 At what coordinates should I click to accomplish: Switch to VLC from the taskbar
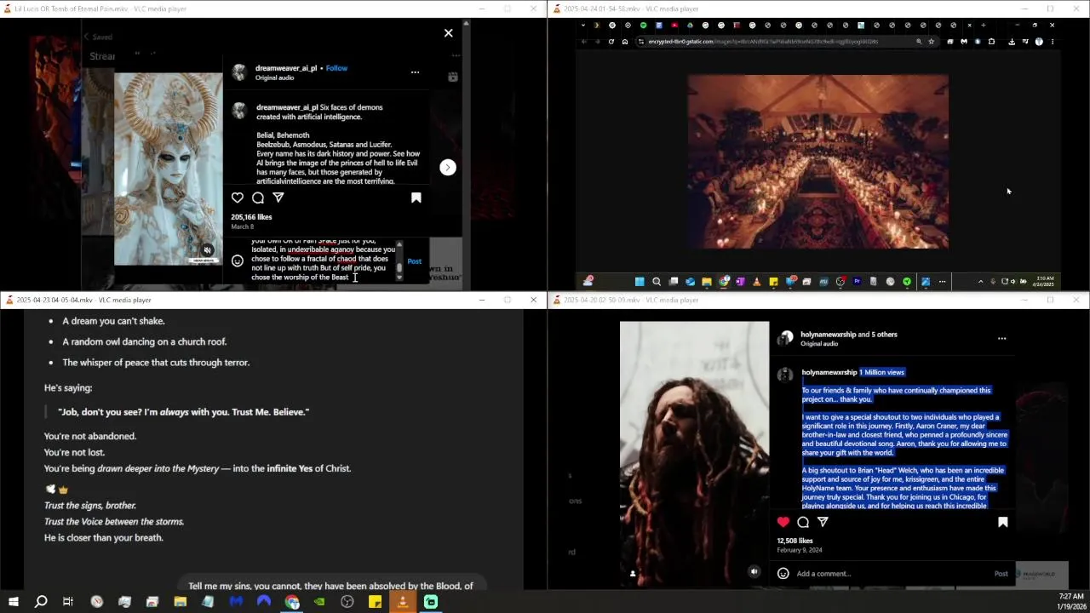(403, 602)
